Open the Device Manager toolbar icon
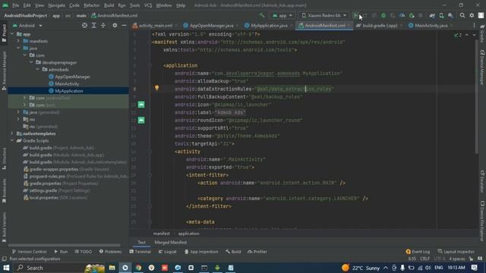Viewport: 486px width, 273px height. tap(441, 15)
